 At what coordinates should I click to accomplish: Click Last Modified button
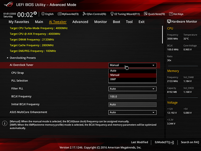tap(139, 142)
